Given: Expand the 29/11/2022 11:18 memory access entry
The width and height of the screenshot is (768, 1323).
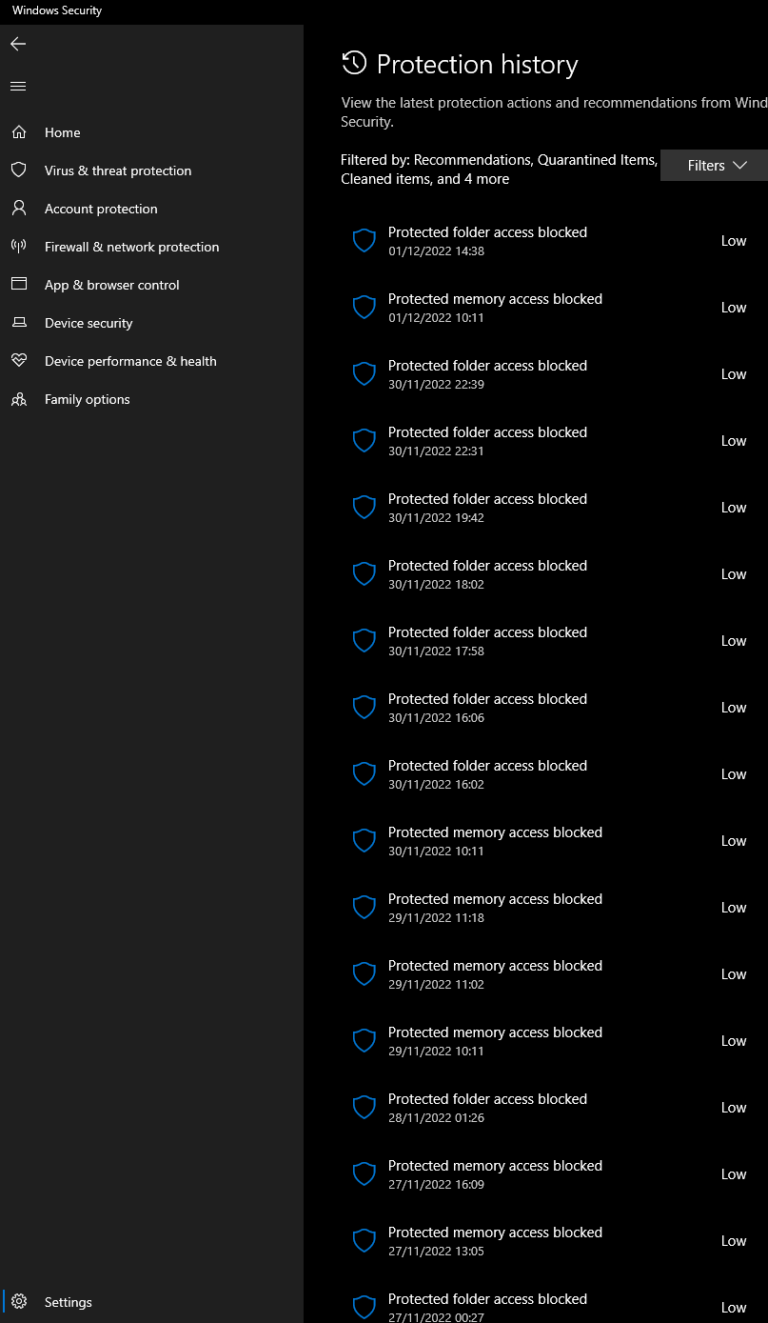Looking at the screenshot, I should [554, 908].
